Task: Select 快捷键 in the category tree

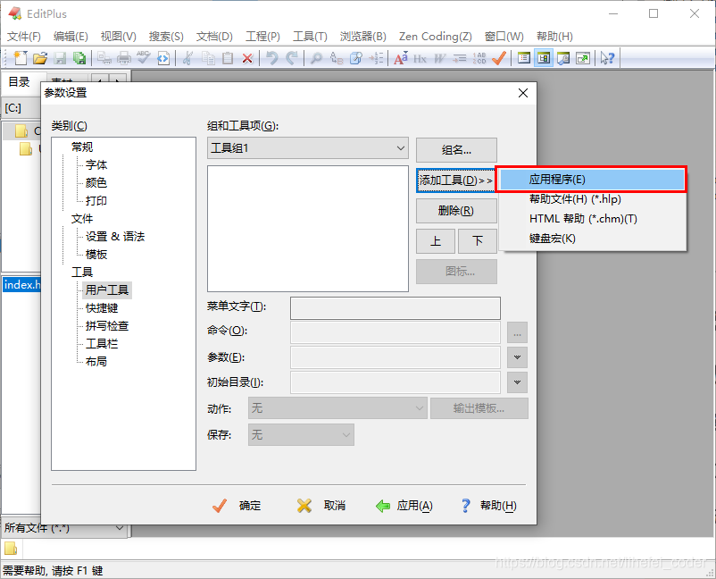Action: (102, 308)
